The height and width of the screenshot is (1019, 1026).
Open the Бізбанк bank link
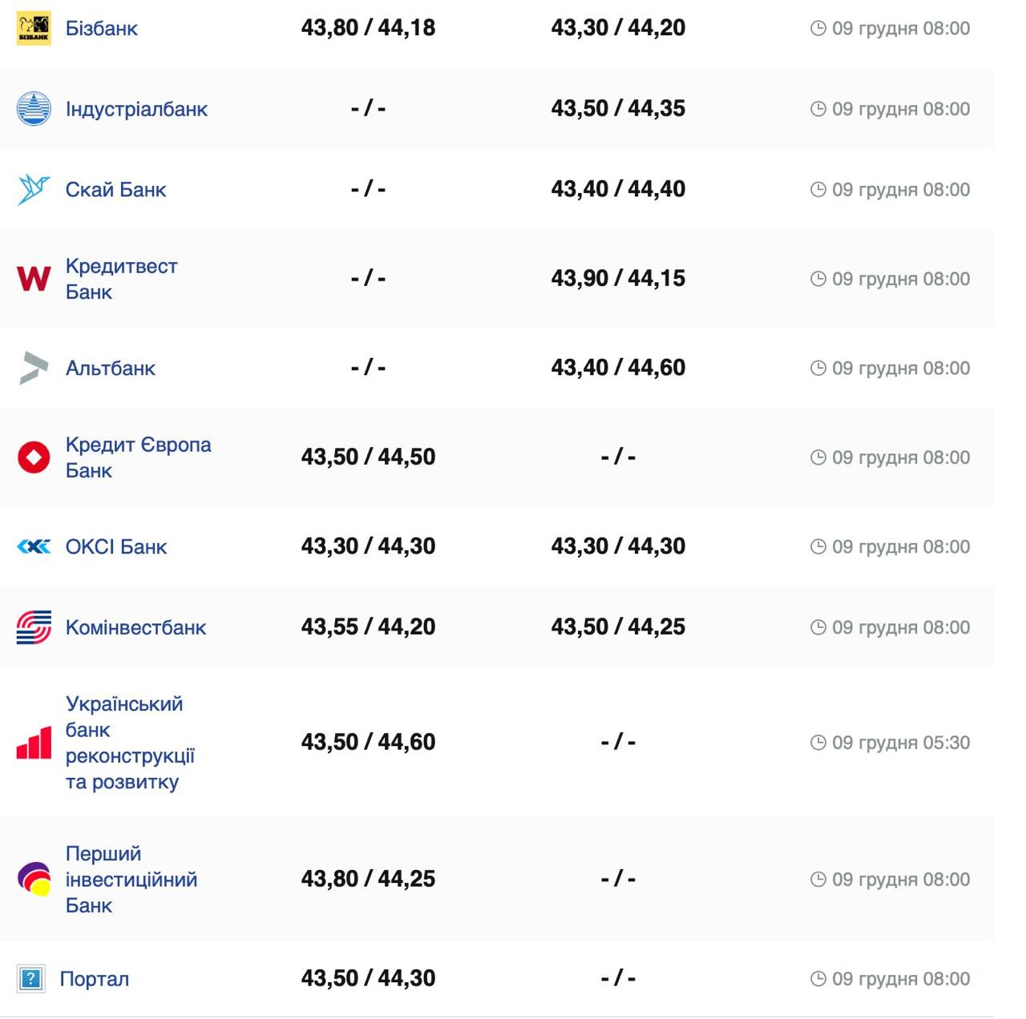click(102, 29)
